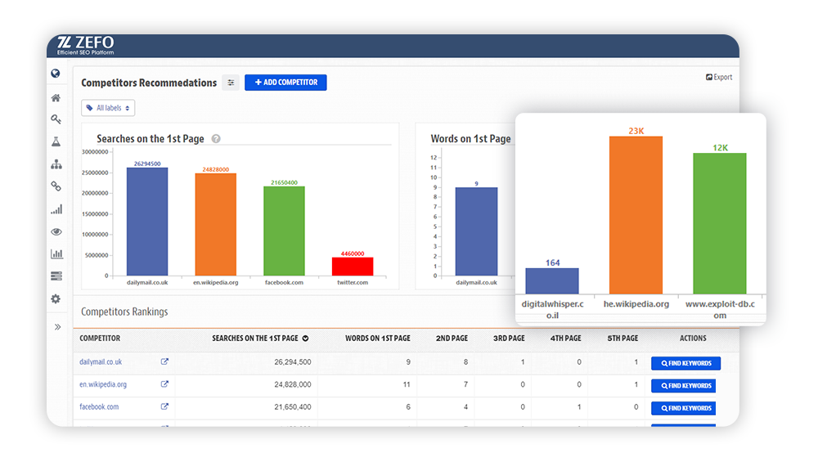Click the he.wikipedia.org bar labeled 23K
The image size is (818, 462).
click(636, 215)
